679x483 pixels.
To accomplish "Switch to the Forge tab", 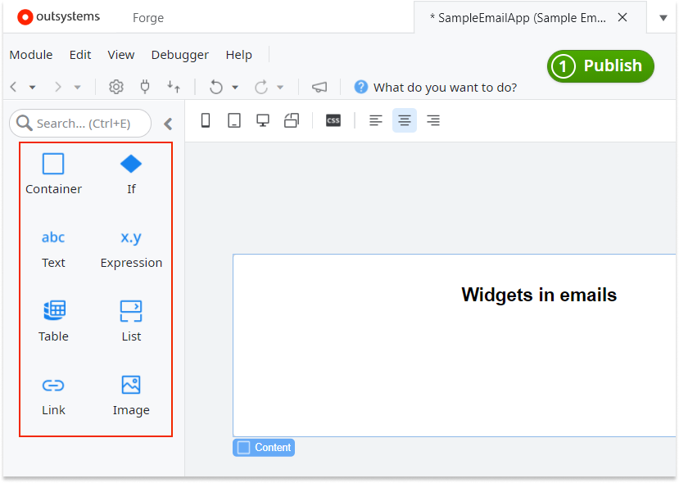I will (x=147, y=17).
